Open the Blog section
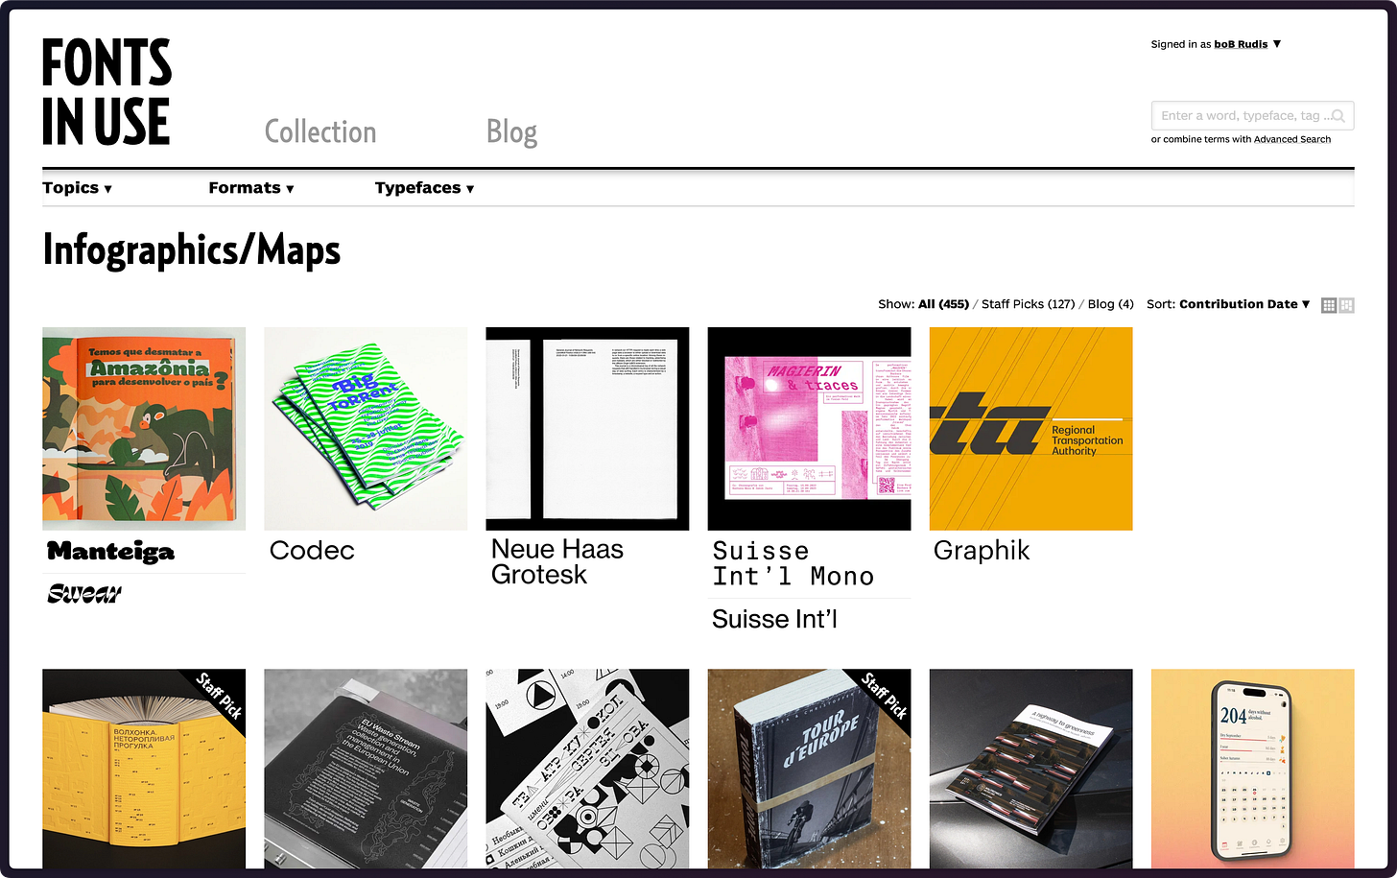The image size is (1397, 878). [x=511, y=131]
